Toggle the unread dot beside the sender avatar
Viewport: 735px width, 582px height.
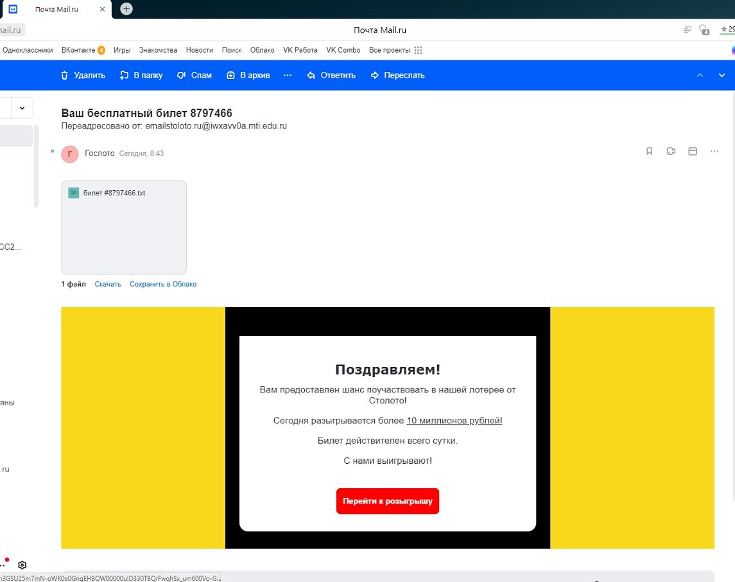pos(53,151)
